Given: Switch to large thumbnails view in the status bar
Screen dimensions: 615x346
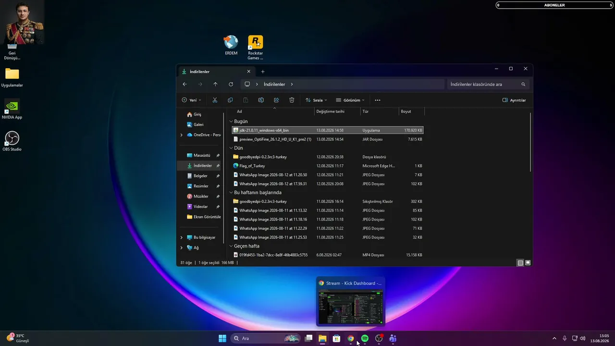Looking at the screenshot, I should (x=528, y=263).
